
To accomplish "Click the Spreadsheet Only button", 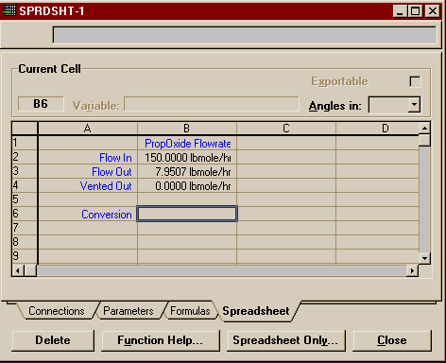I will [x=285, y=340].
